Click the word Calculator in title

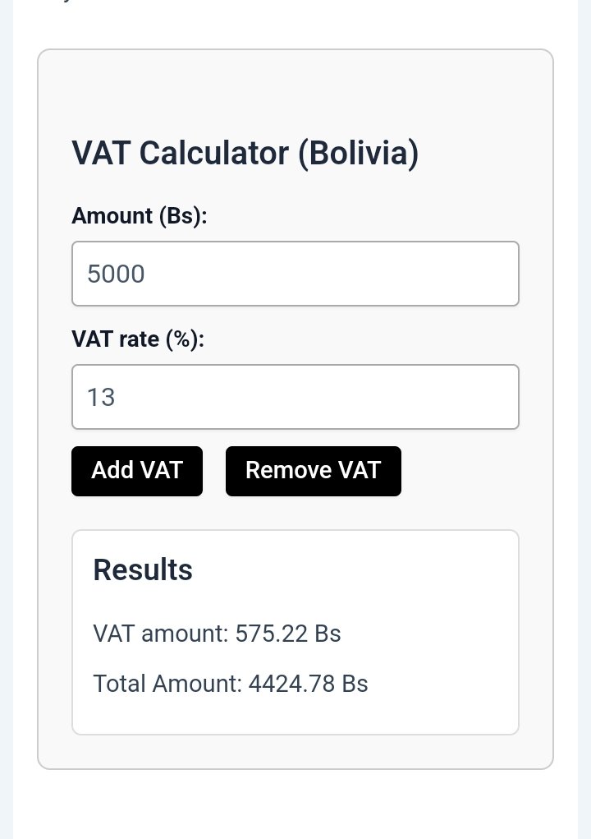213,153
